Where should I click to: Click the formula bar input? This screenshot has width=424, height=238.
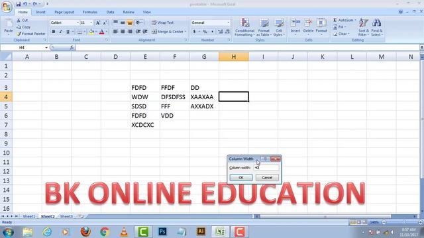(247, 48)
